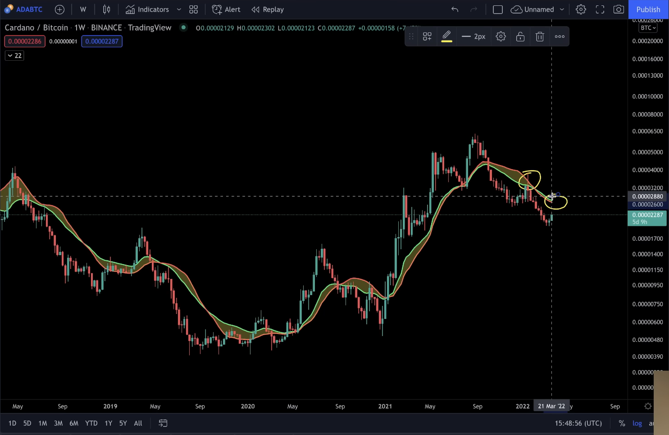Lock the selected drawing

click(x=520, y=37)
